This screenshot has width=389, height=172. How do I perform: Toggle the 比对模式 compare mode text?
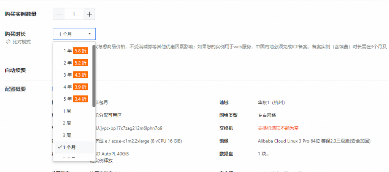tap(22, 42)
